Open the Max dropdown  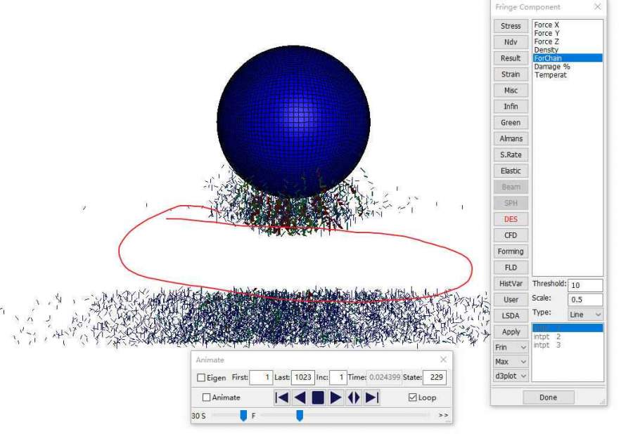[x=511, y=362]
